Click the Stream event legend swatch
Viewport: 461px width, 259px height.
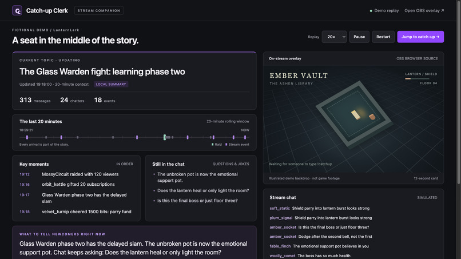click(226, 144)
